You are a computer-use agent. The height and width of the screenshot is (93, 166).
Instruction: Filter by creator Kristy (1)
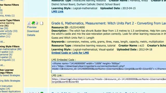(x=7, y=16)
